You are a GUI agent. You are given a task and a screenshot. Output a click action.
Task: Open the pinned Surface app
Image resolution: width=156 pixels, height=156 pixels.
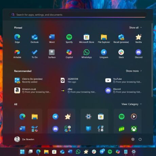pyautogui.click(x=52, y=54)
